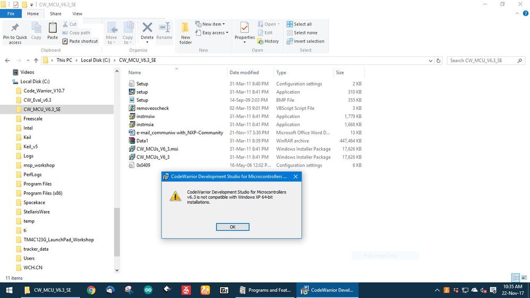The image size is (530, 298).
Task: Switch to Programs and Features taskbar window
Action: (265, 290)
